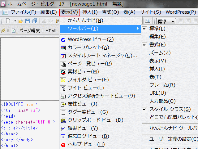198x149 pixels.
Task: Enable the 挿入(I) toolbar in submenu
Action: (x=170, y=69)
